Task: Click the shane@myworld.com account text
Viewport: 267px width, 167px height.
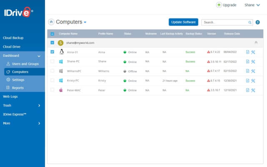Action: tap(80, 43)
